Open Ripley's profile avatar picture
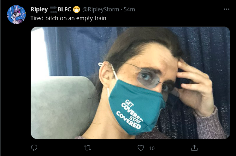Image resolution: width=236 pixels, height=156 pixels. [x=16, y=15]
